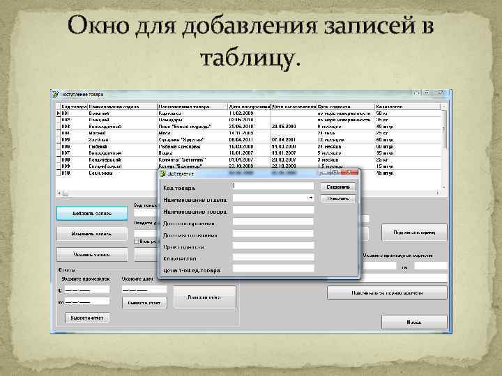The height and width of the screenshot is (376, 502).
Task: Select the '11.02.2009' date cell
Action: pyautogui.click(x=250, y=113)
